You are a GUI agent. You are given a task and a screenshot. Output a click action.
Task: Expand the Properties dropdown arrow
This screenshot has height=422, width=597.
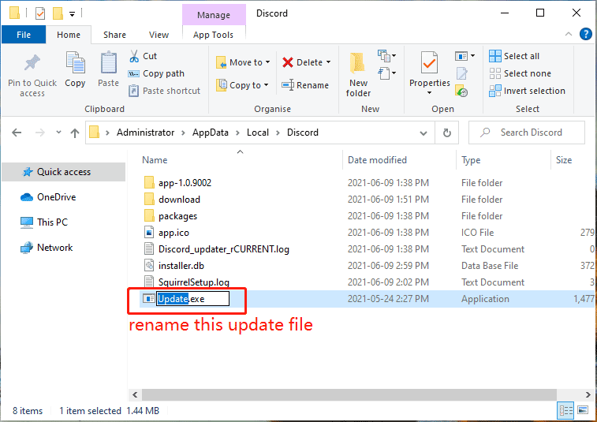click(429, 93)
